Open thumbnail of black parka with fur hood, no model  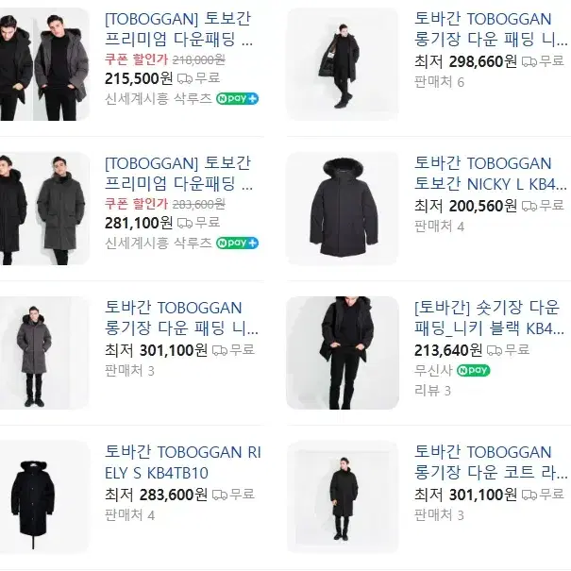pyautogui.click(x=343, y=209)
